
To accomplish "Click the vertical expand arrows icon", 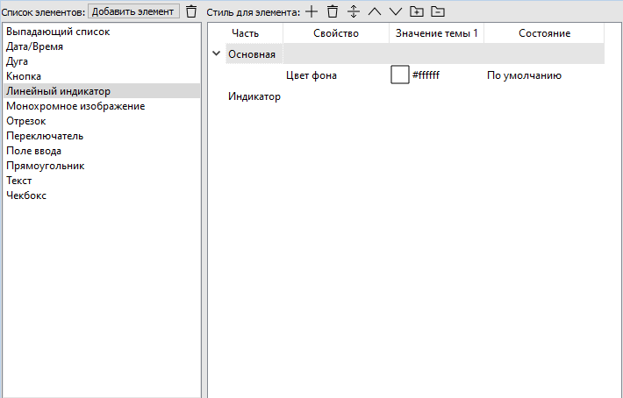I will point(354,11).
